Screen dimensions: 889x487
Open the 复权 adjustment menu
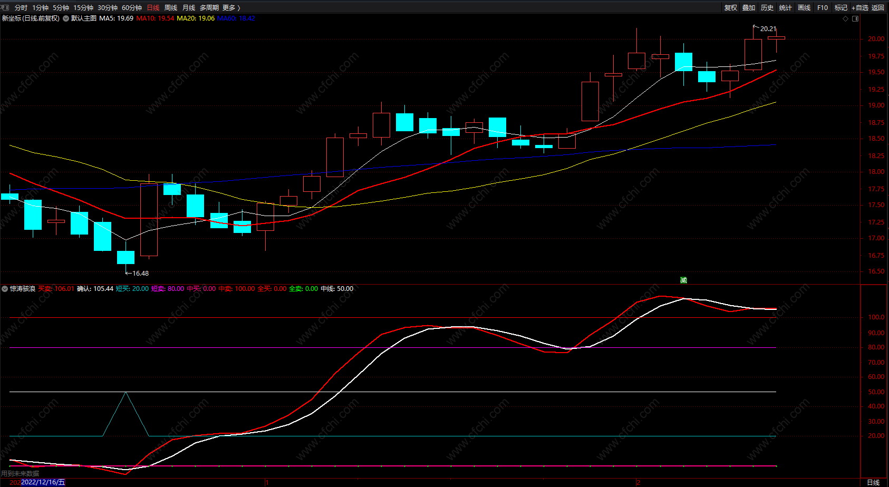point(731,8)
